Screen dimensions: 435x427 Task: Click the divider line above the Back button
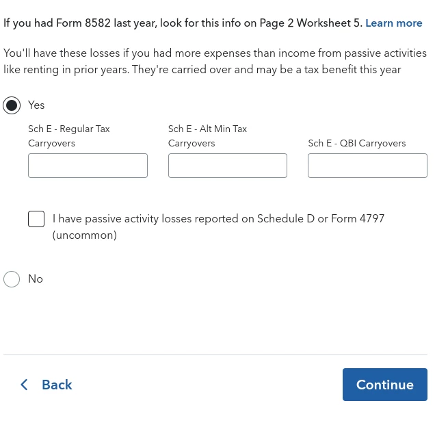click(215, 354)
